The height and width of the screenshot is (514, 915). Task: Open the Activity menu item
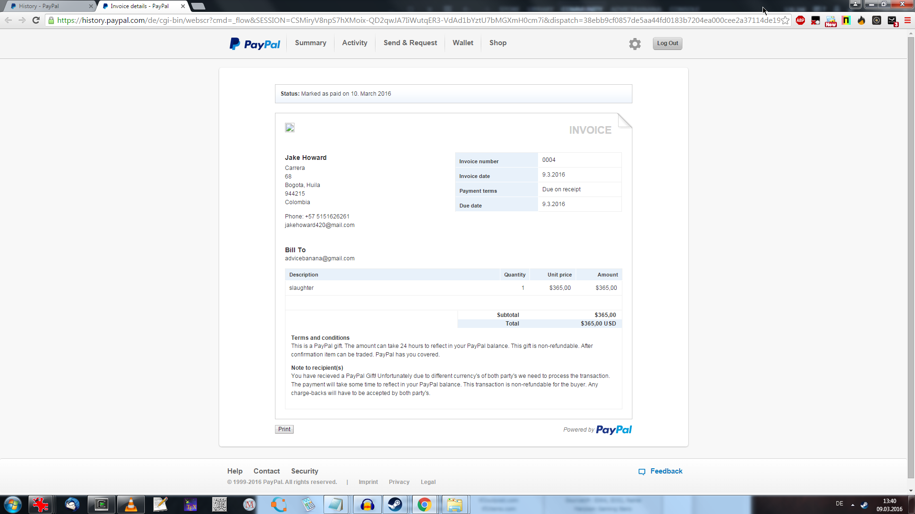(355, 43)
